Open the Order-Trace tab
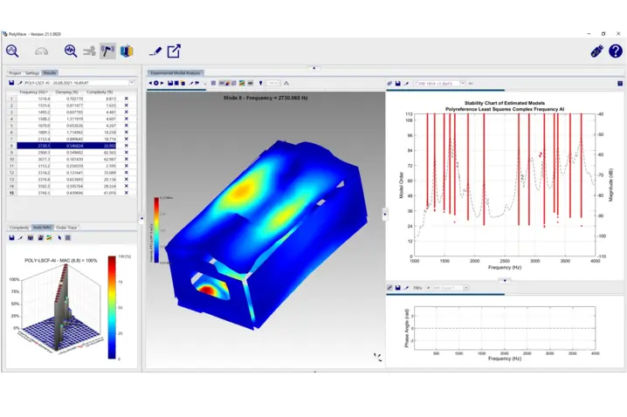 (x=66, y=227)
